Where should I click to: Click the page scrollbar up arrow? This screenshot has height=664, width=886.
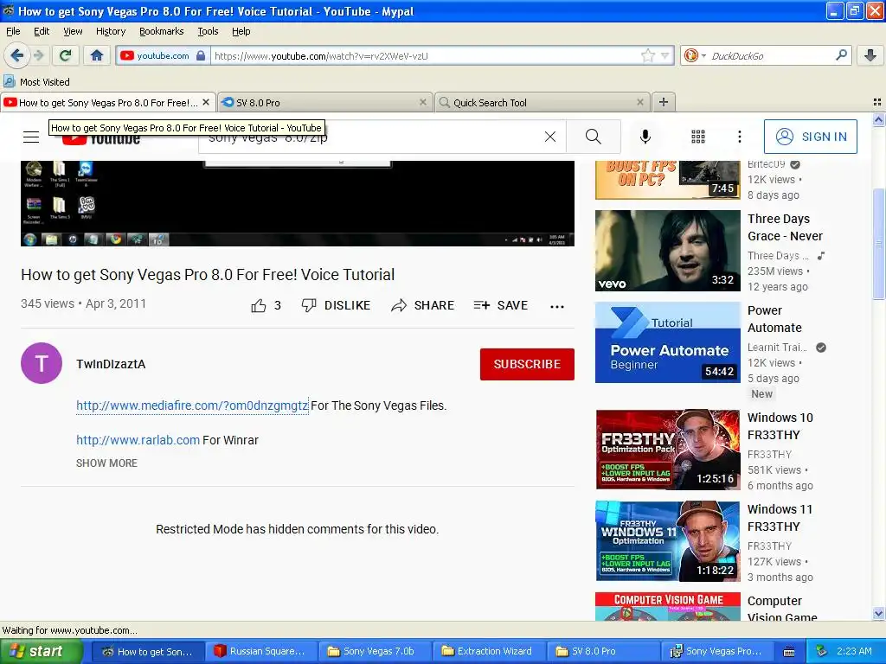[x=878, y=119]
